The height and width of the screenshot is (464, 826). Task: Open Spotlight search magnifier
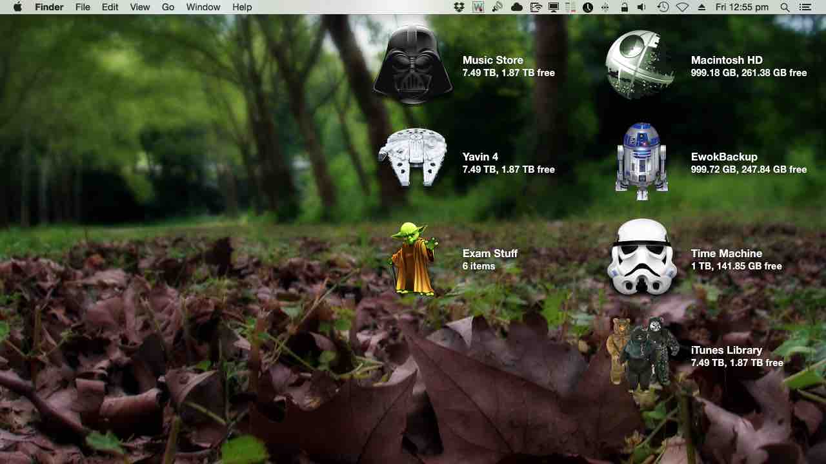[785, 7]
